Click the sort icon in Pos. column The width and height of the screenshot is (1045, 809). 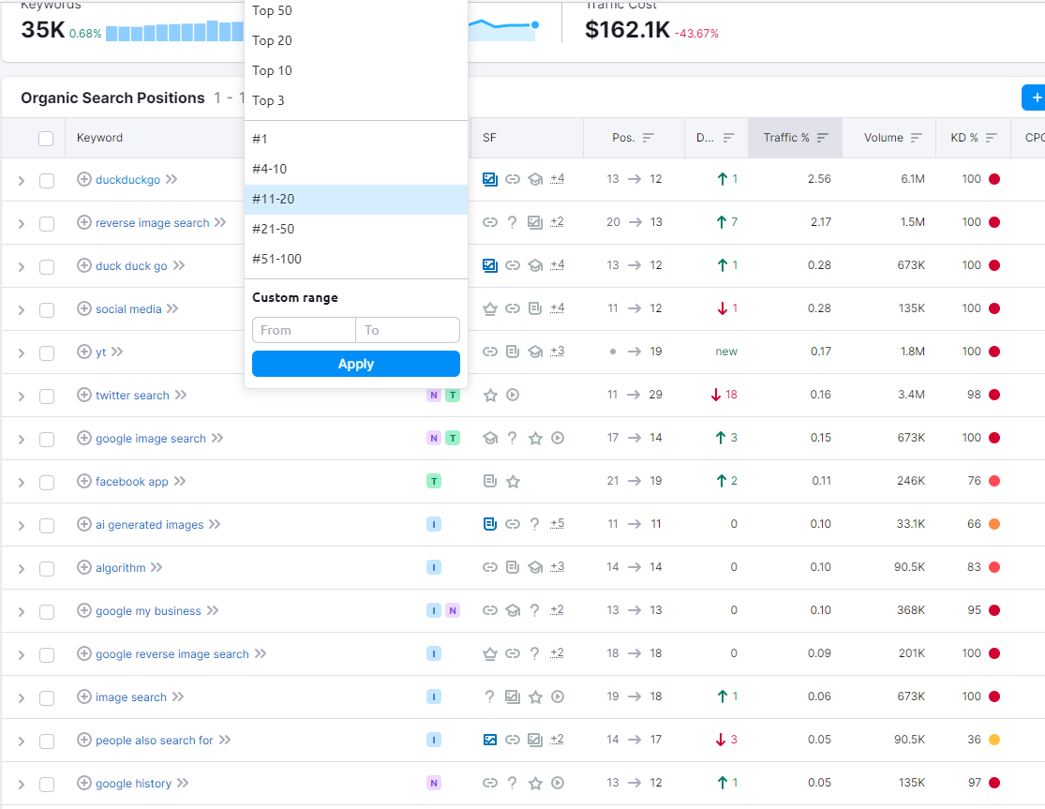click(649, 138)
